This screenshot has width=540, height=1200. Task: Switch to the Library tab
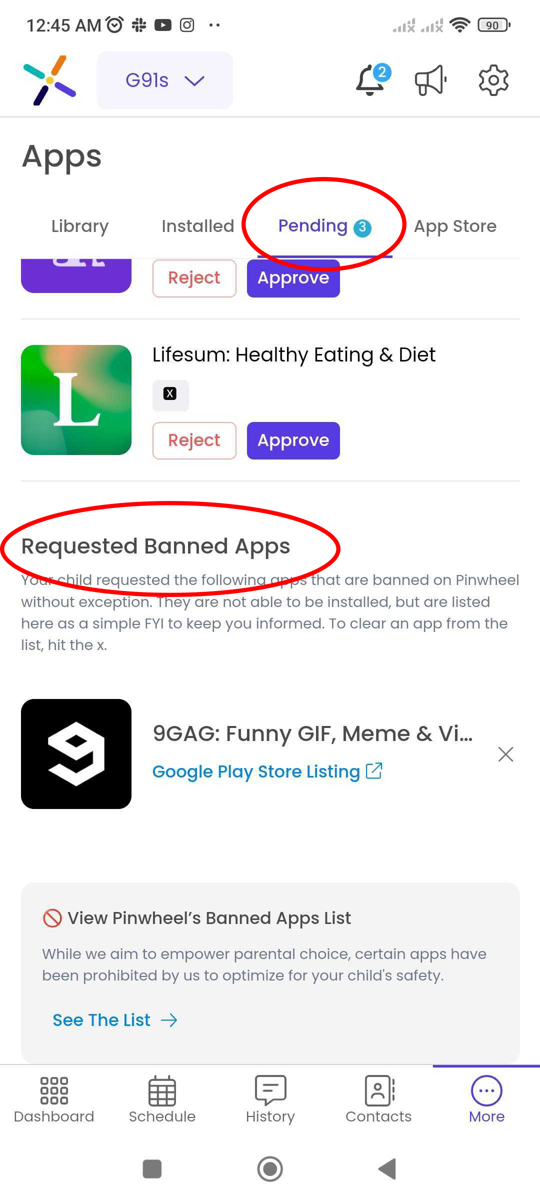(x=80, y=226)
